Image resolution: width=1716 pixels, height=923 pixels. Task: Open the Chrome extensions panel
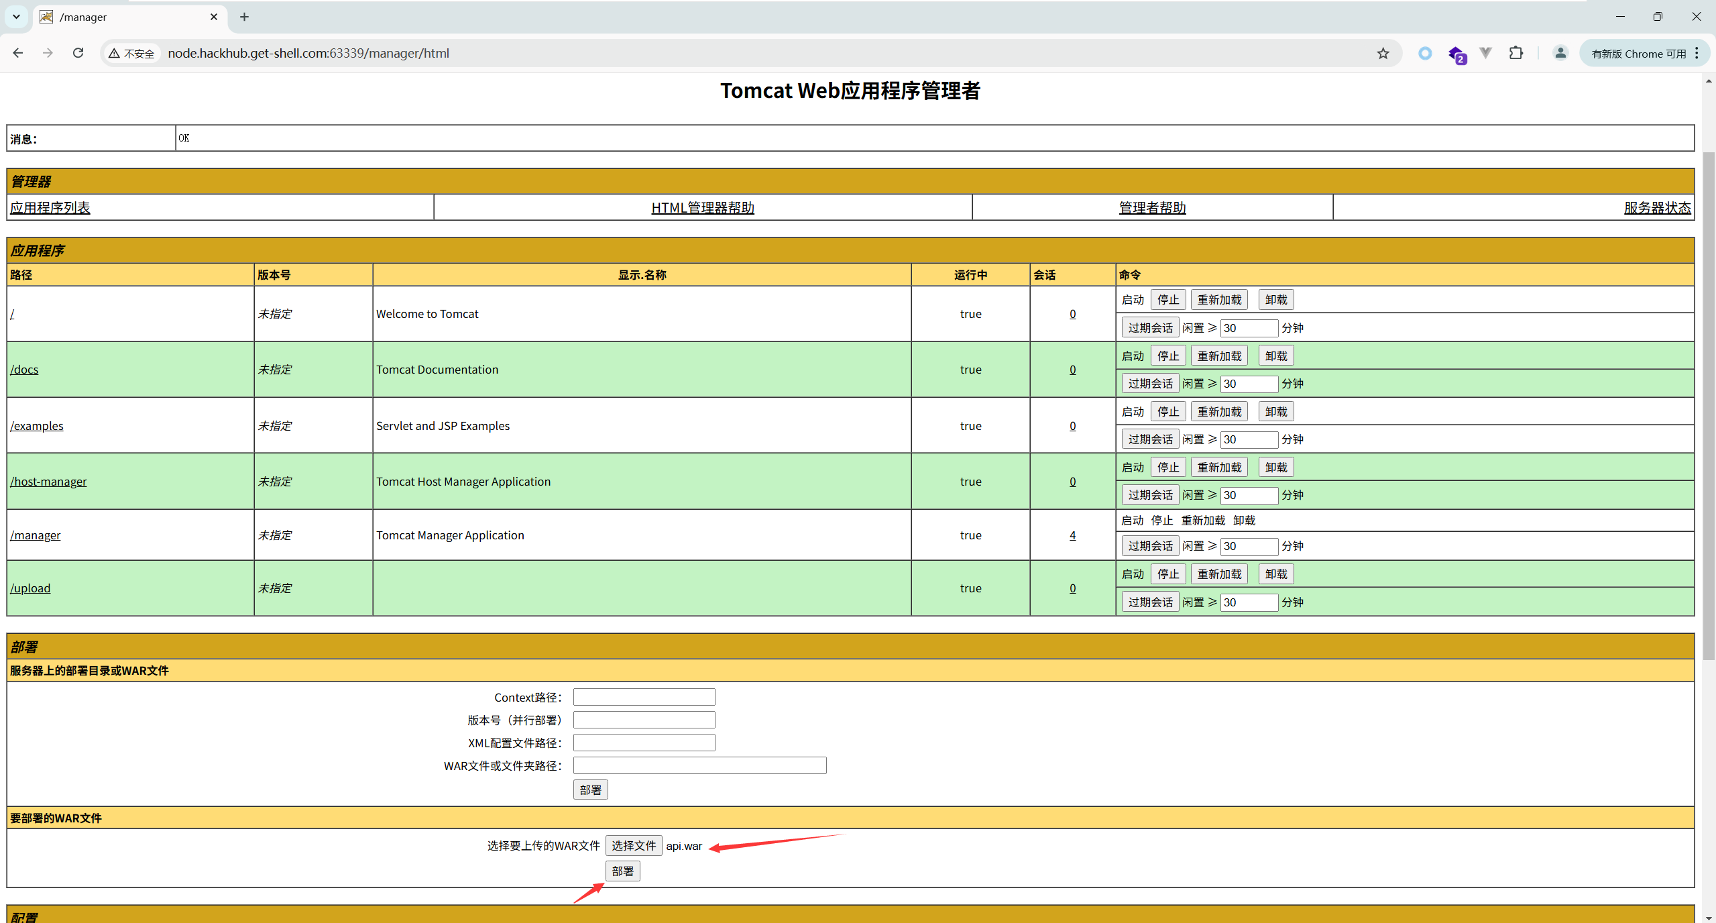click(x=1516, y=53)
